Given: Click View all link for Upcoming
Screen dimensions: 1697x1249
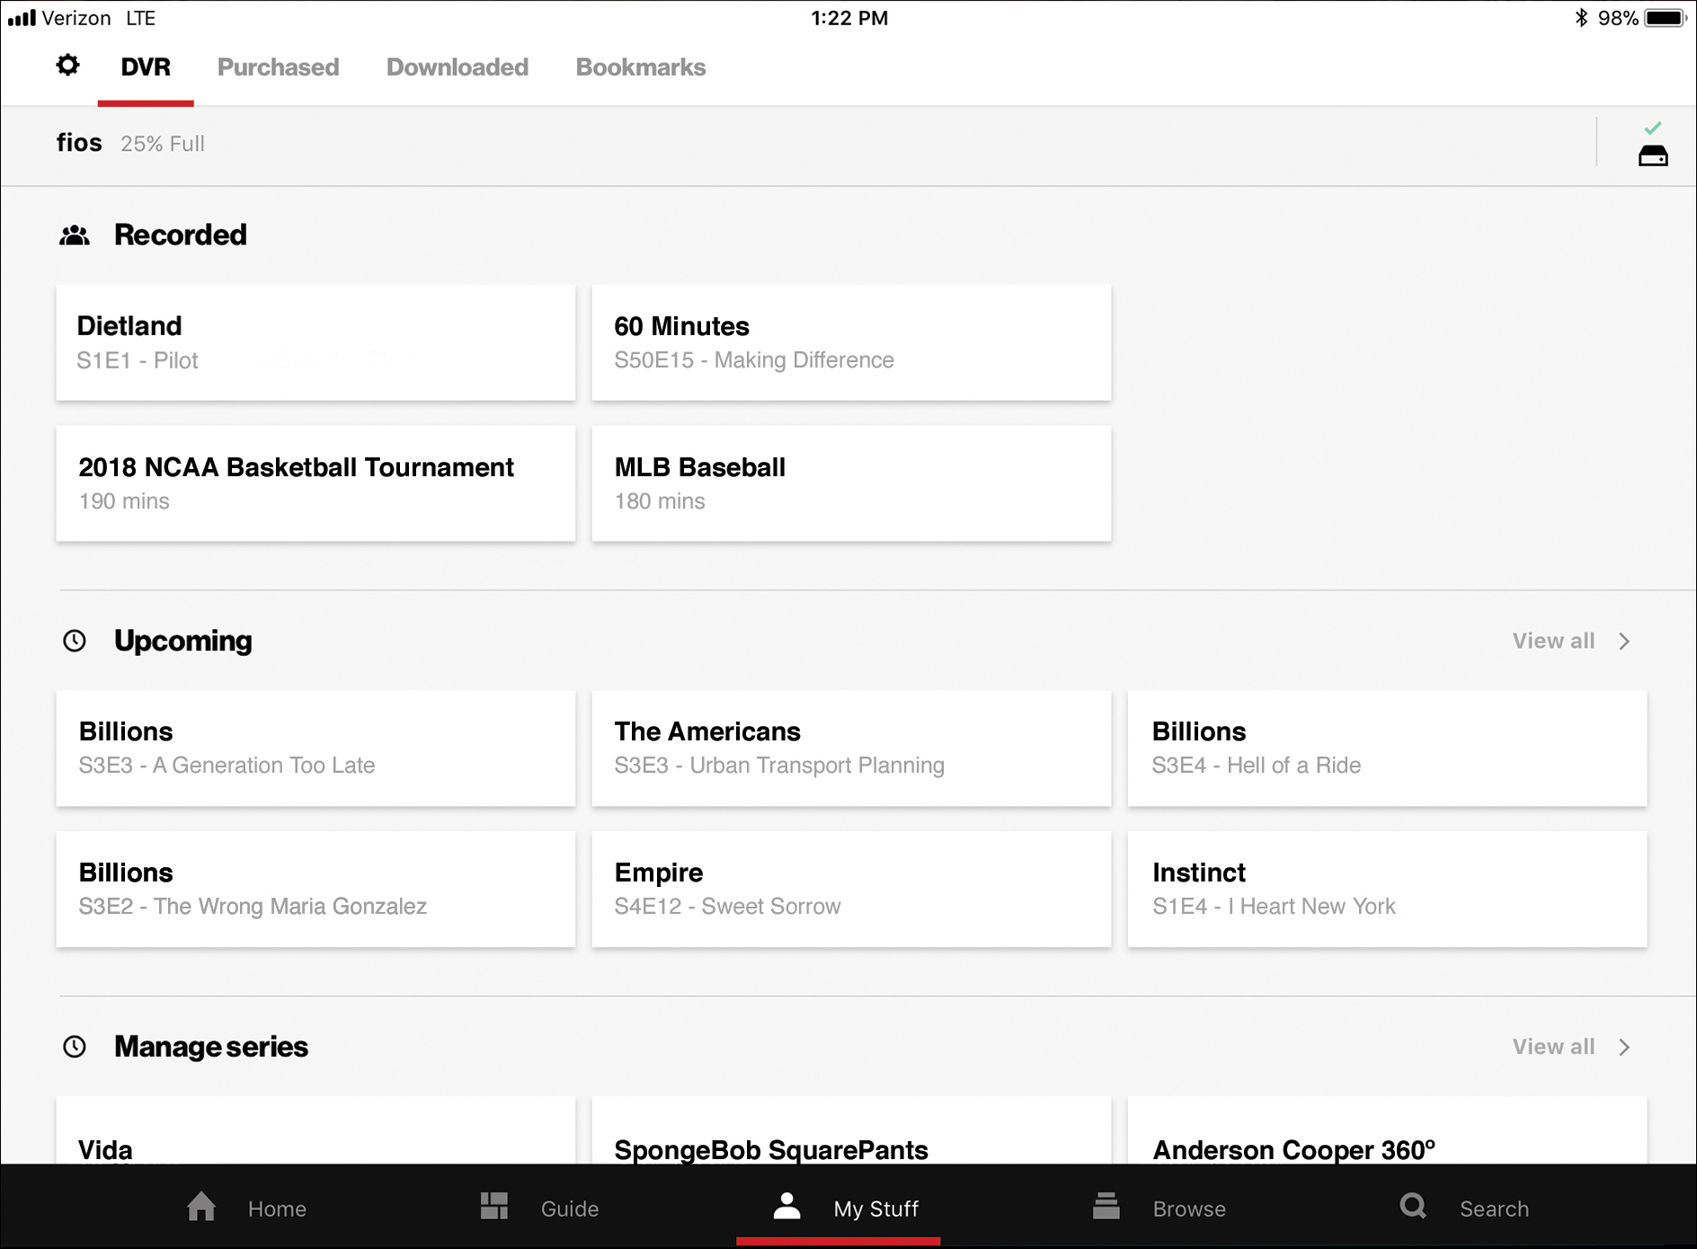Looking at the screenshot, I should point(1553,641).
